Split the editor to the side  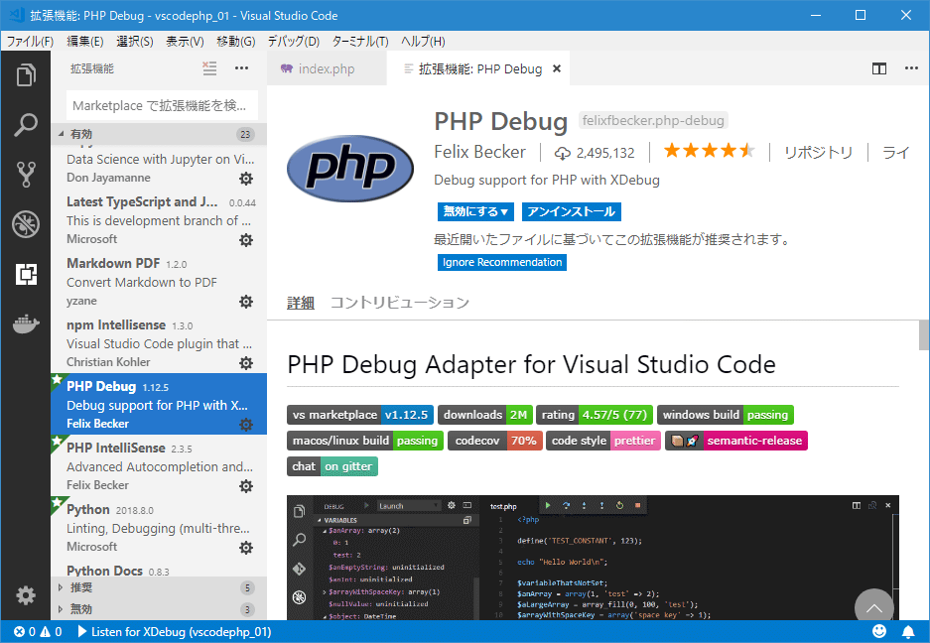879,68
